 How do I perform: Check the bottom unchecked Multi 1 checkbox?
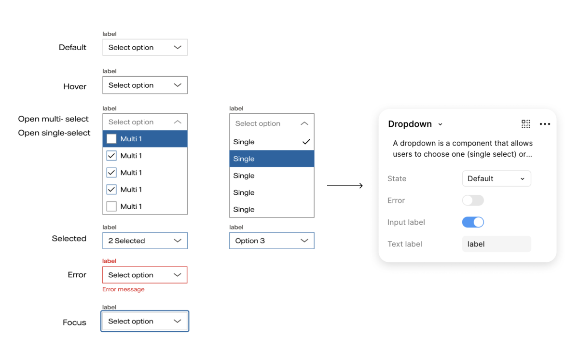point(111,206)
